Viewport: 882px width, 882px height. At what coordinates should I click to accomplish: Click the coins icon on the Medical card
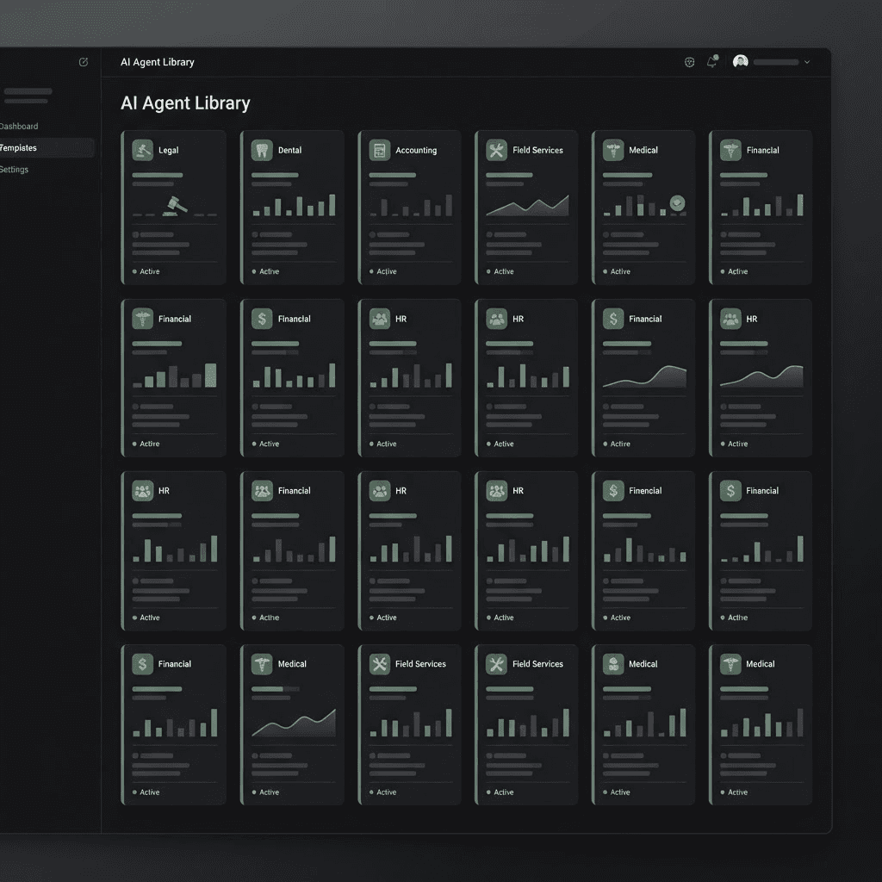coord(613,664)
